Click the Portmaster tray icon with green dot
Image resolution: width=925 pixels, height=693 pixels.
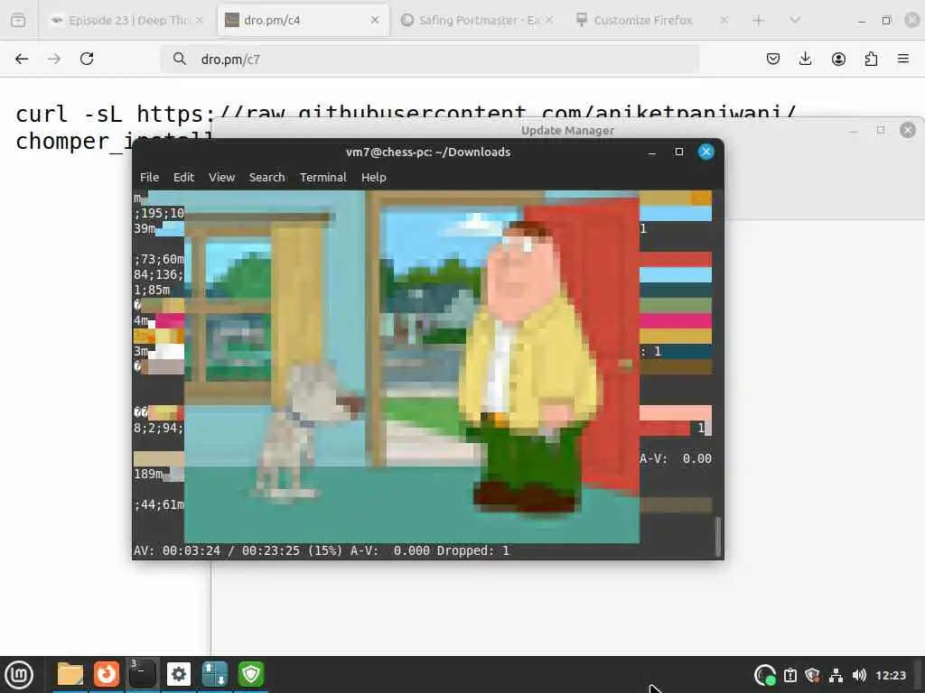[765, 675]
